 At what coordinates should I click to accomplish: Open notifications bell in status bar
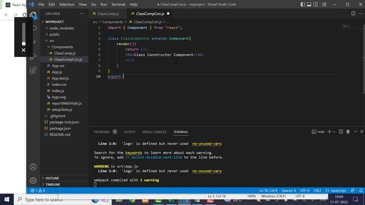(x=361, y=190)
